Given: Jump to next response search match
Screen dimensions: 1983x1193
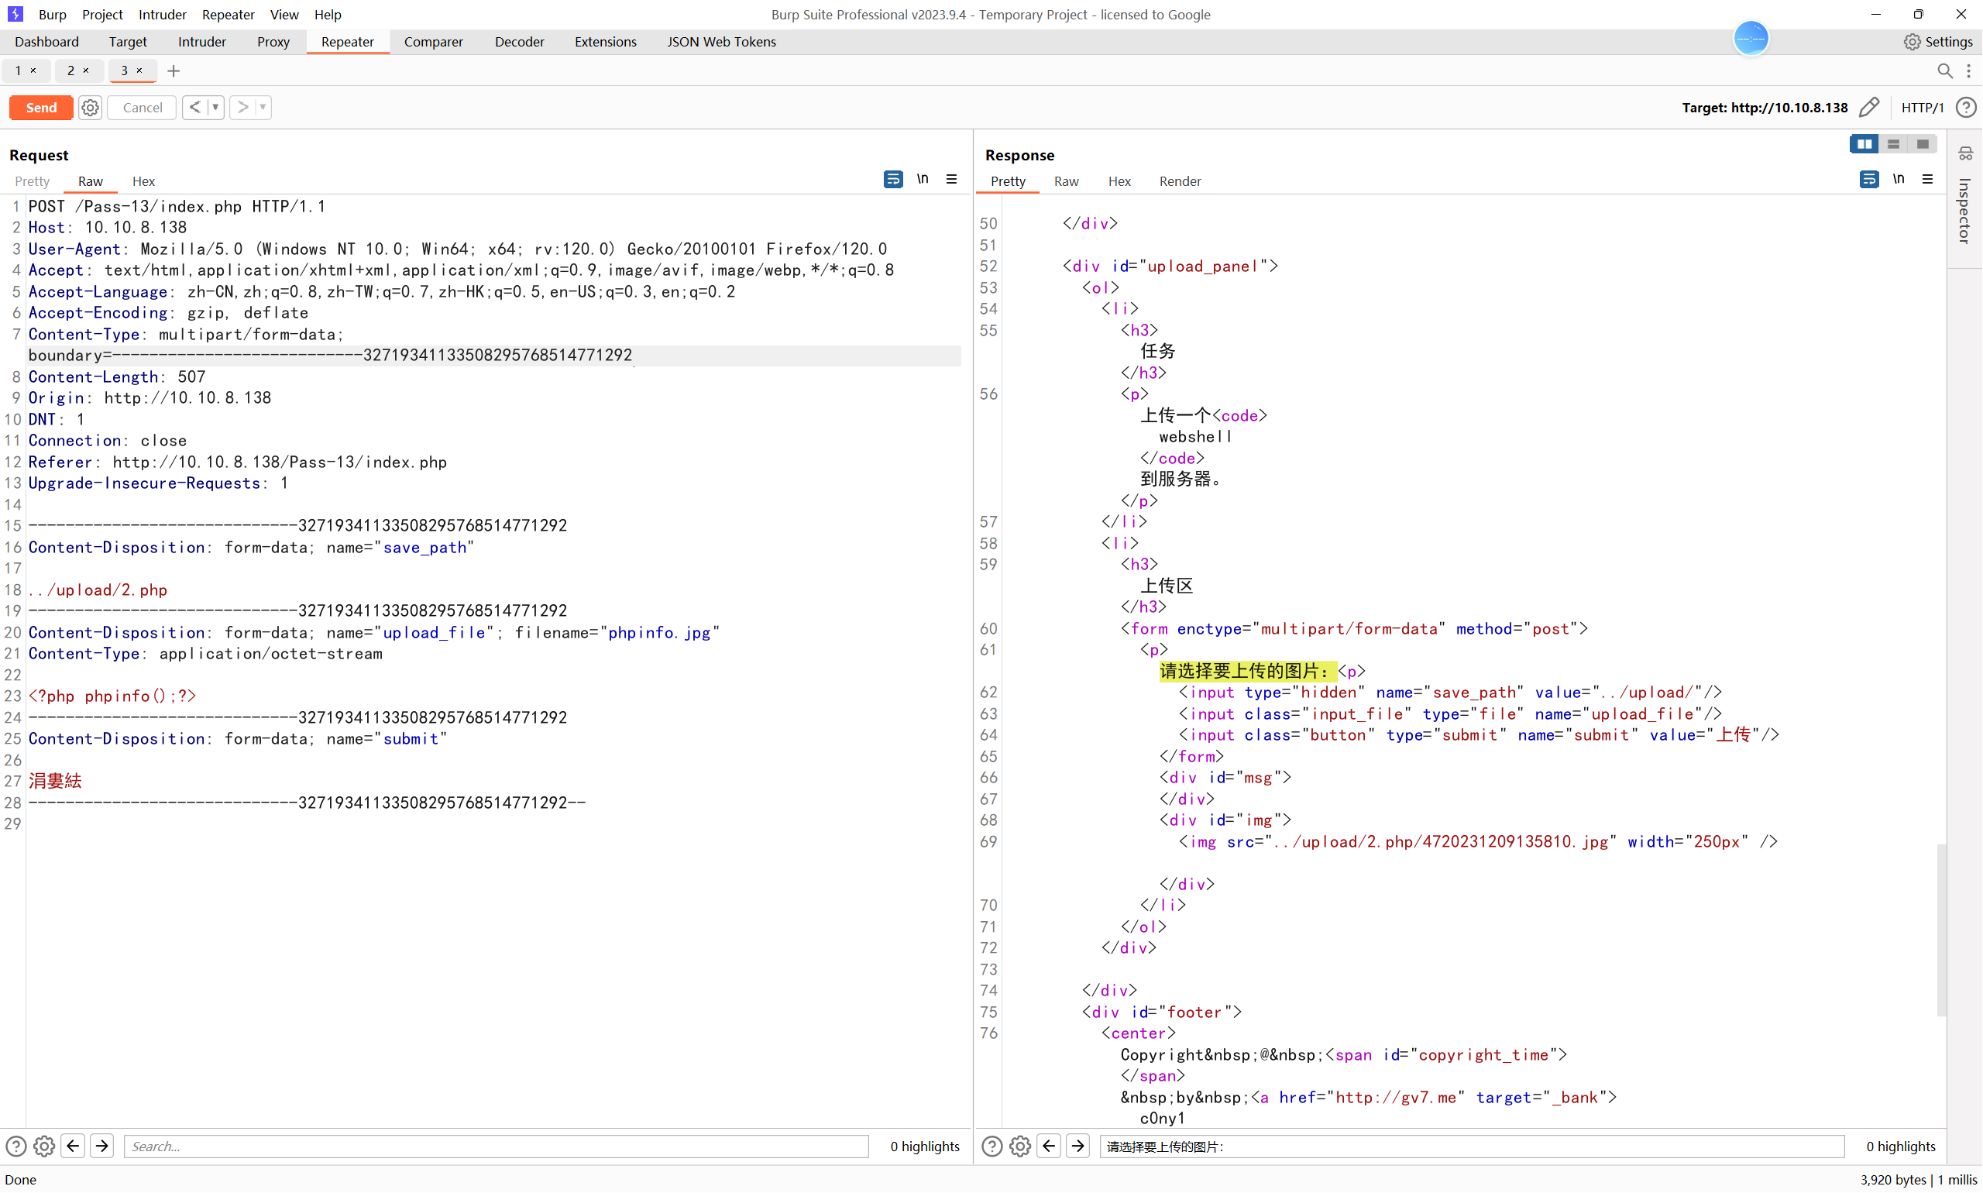Looking at the screenshot, I should click(1078, 1147).
